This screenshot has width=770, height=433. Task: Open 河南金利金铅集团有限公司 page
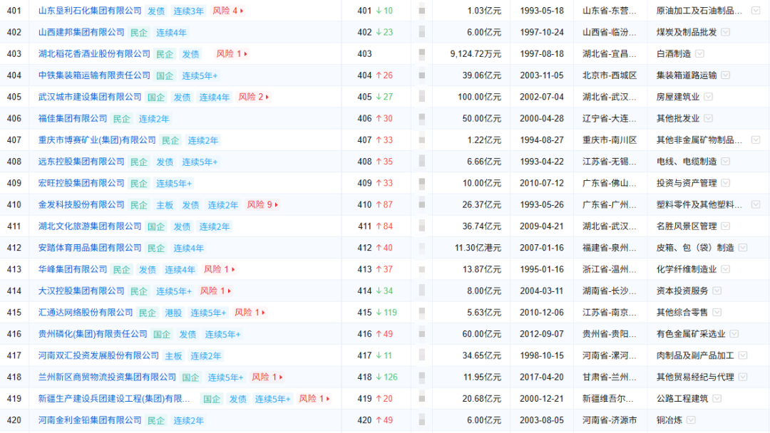(x=90, y=420)
